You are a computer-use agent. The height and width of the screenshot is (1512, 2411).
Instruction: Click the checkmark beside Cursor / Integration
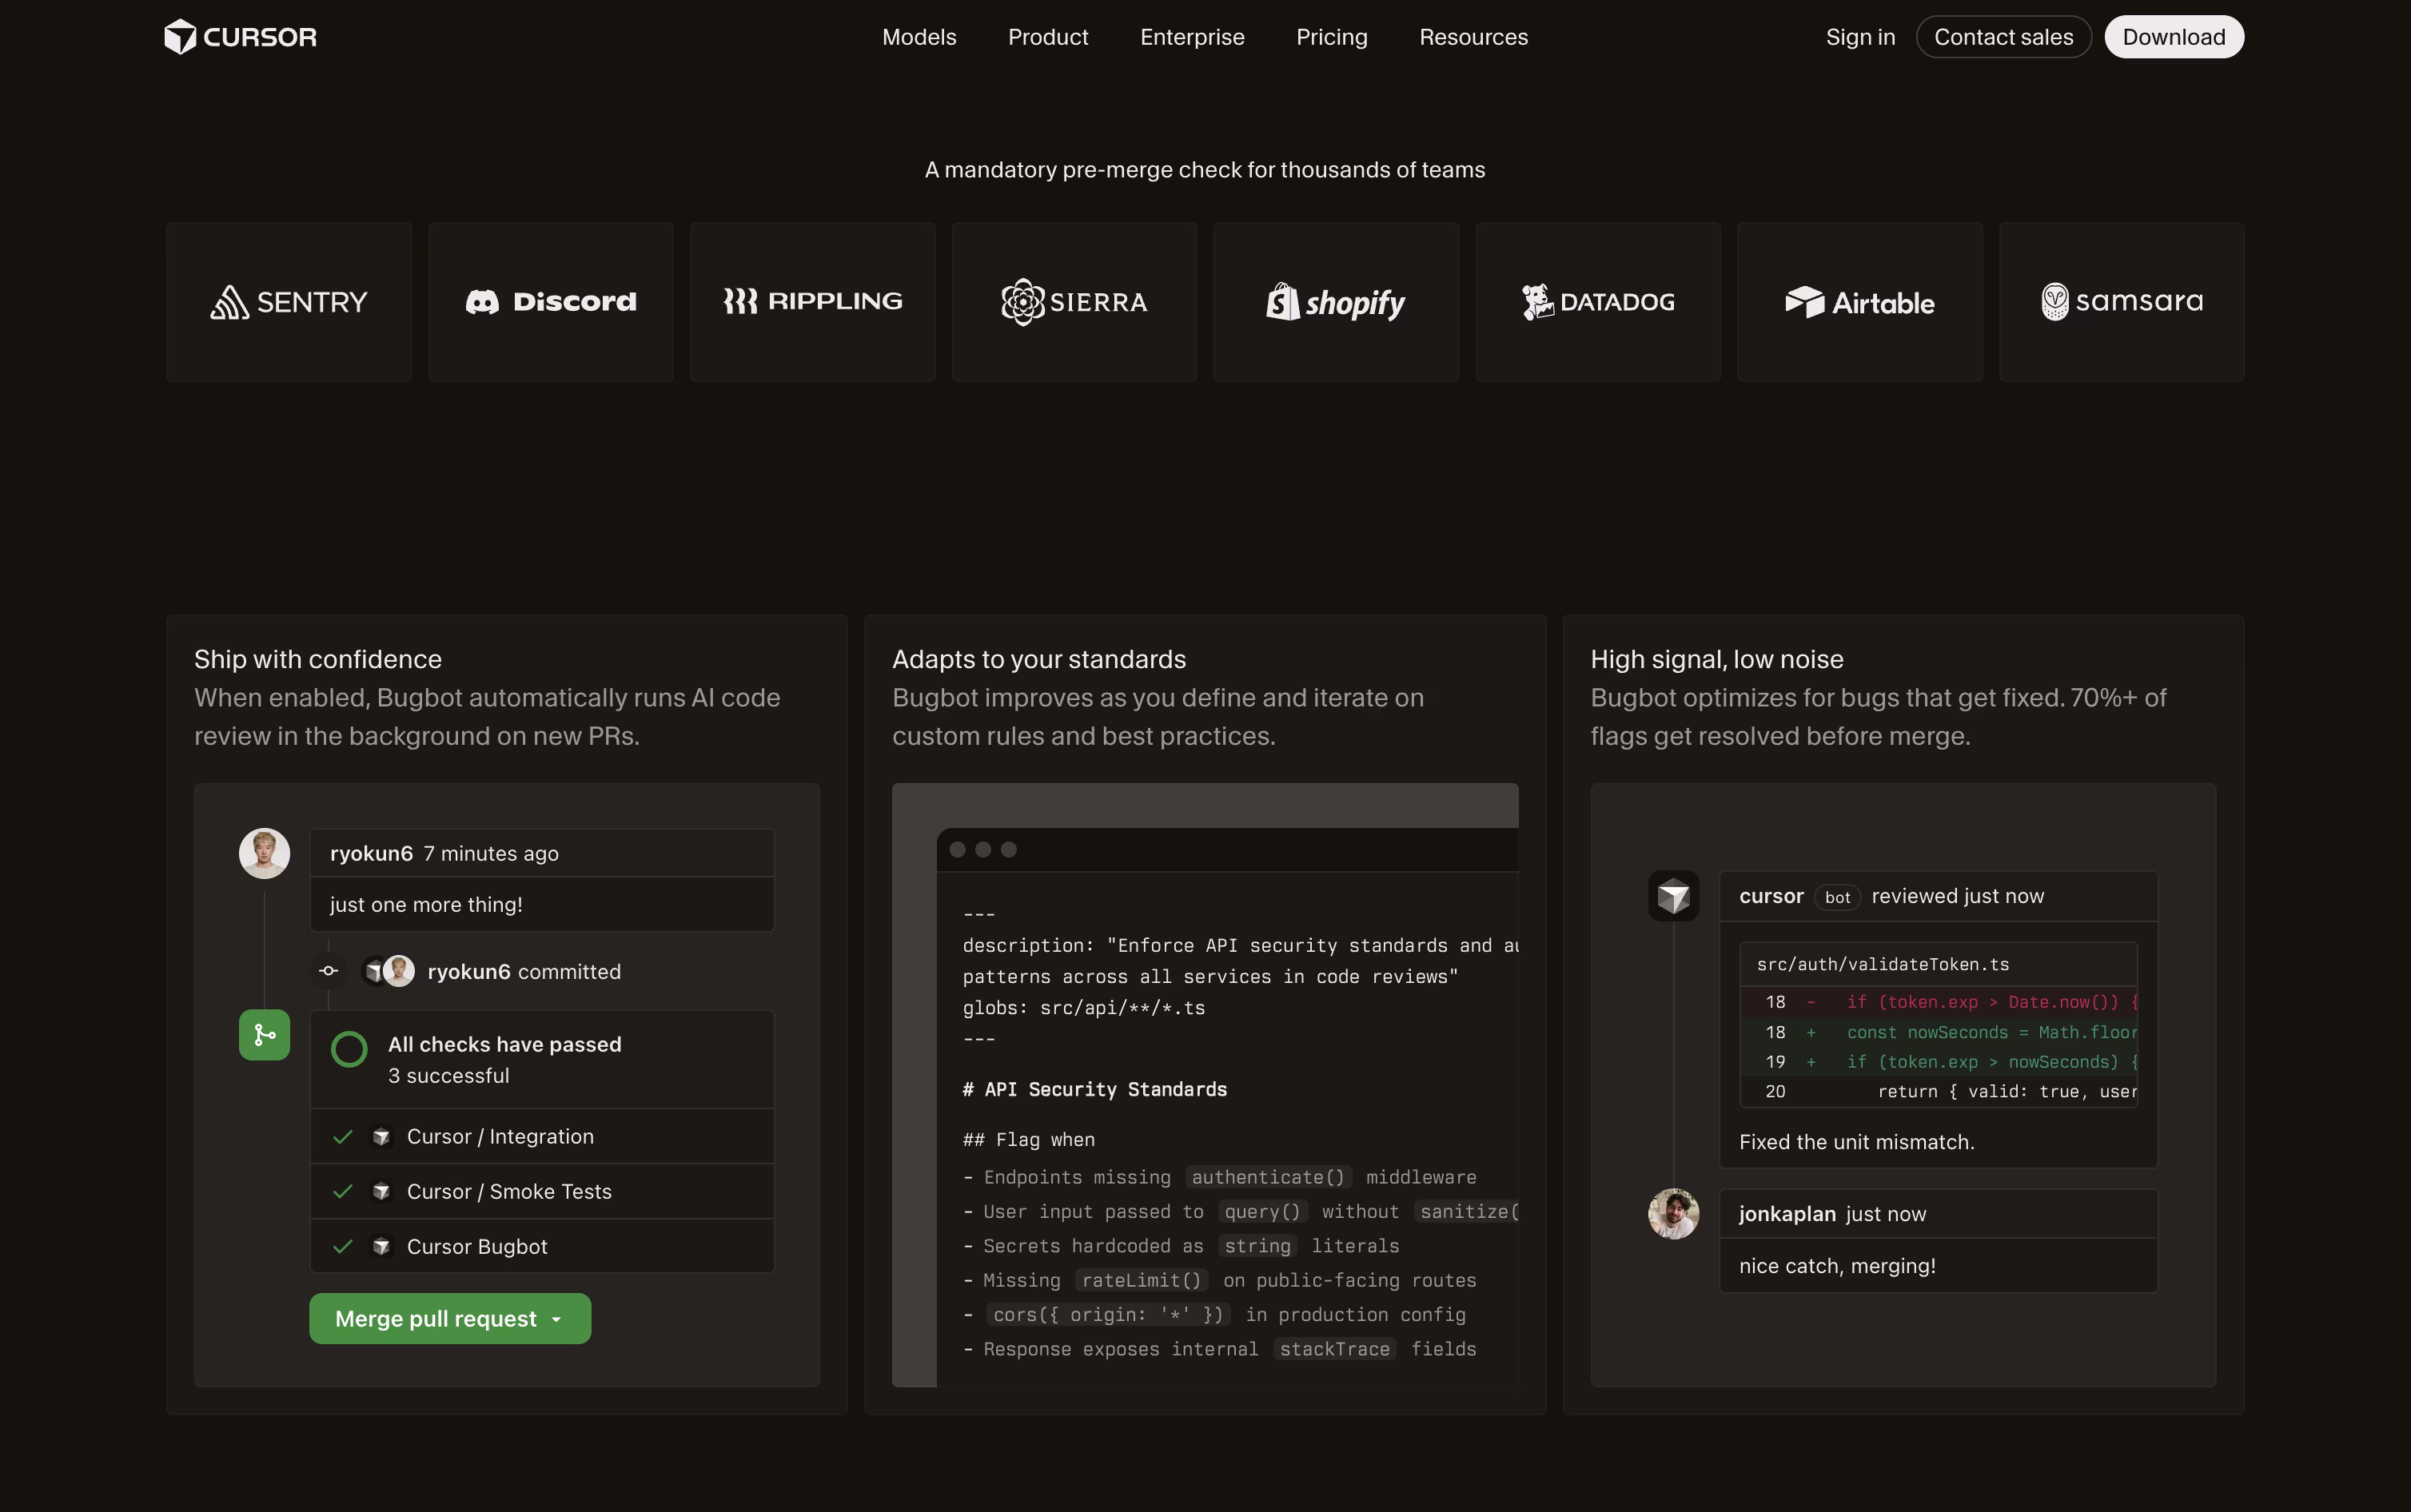(x=343, y=1137)
